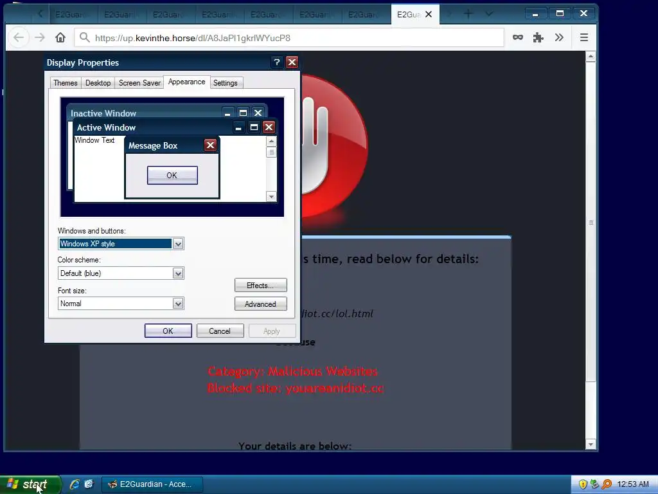Expand the Font size dropdown

coord(178,304)
